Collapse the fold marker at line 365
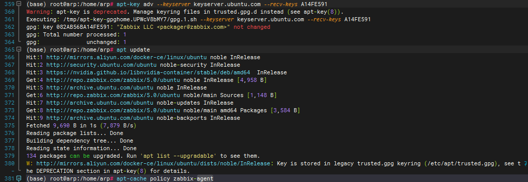Screen dimensions: 528x182 [19, 50]
